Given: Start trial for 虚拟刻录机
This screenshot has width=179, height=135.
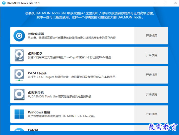Looking at the screenshot, I should point(151,94).
